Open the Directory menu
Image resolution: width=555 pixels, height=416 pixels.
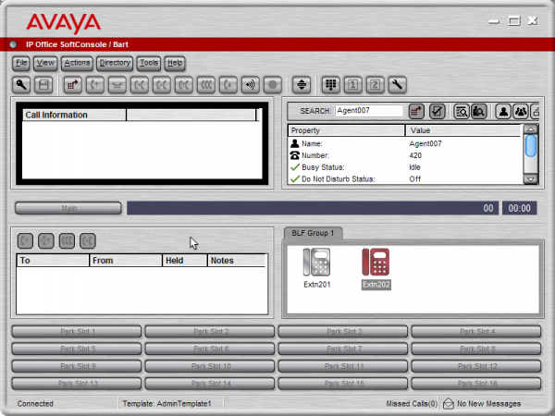click(115, 63)
